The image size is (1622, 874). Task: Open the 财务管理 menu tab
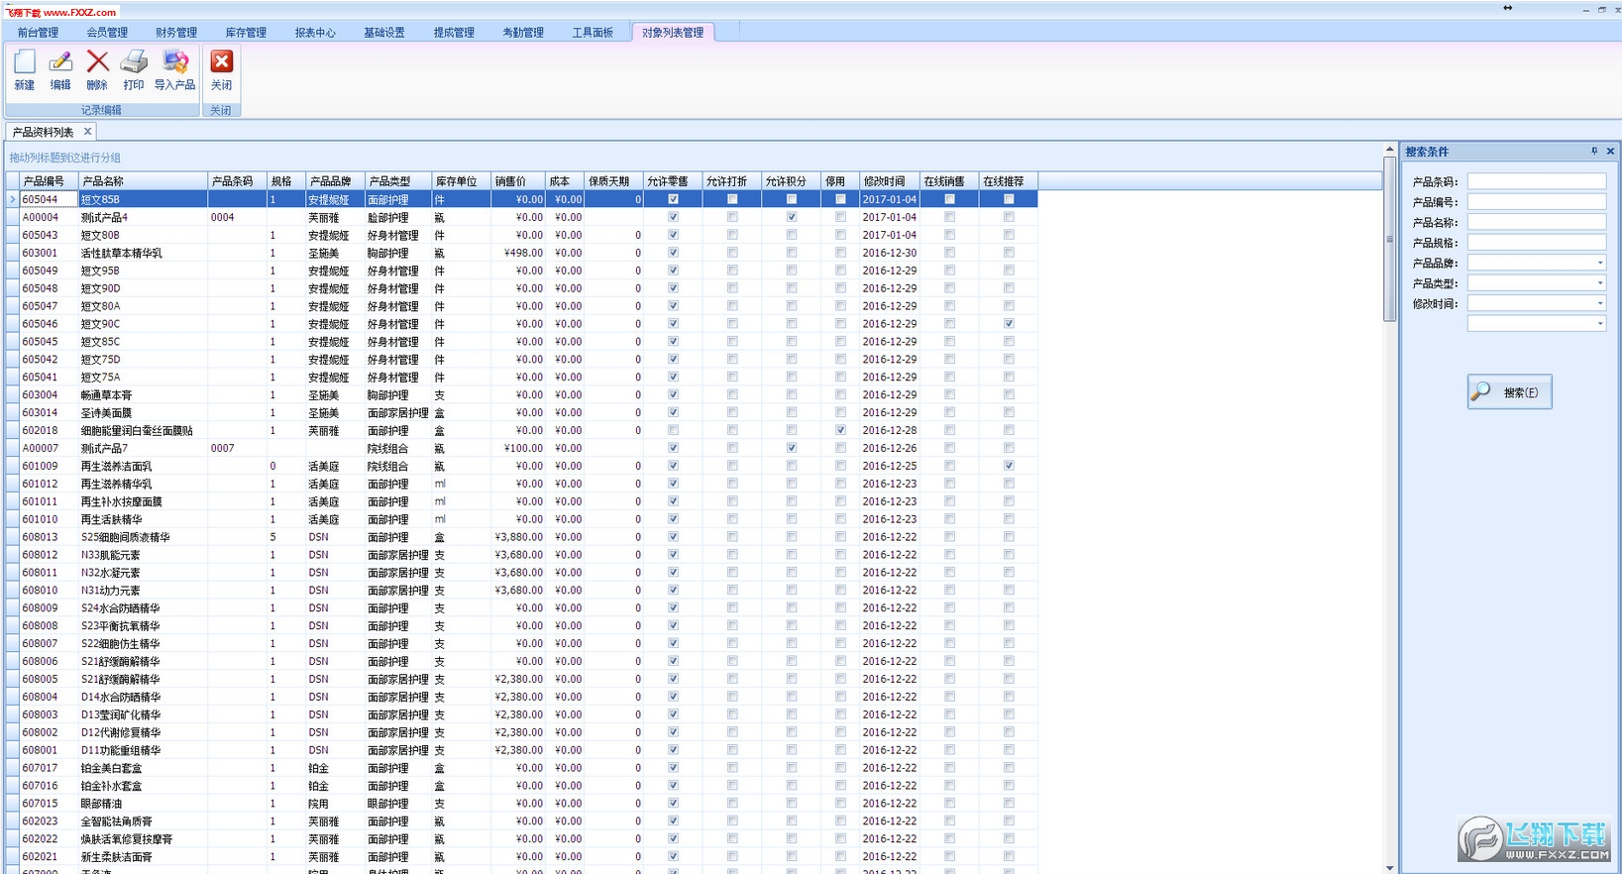click(176, 33)
